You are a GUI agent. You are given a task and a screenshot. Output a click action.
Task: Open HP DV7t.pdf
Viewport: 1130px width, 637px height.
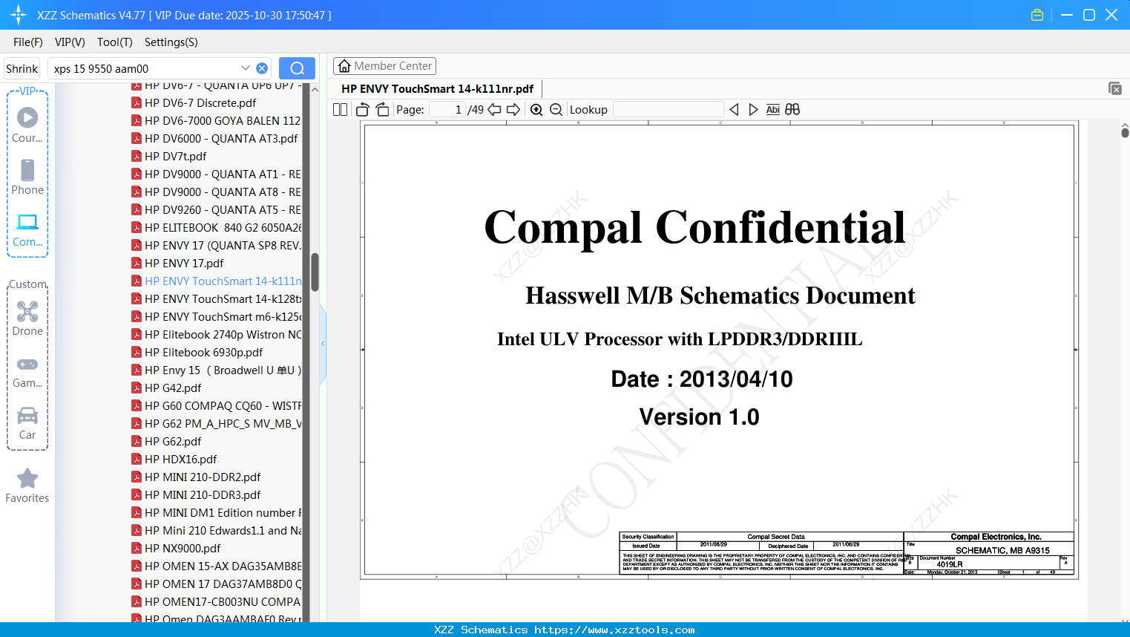[x=176, y=157]
